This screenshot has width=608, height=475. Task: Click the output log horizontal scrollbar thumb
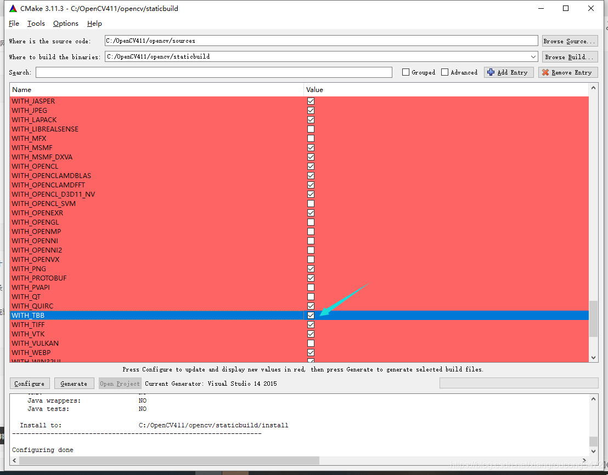[169, 460]
